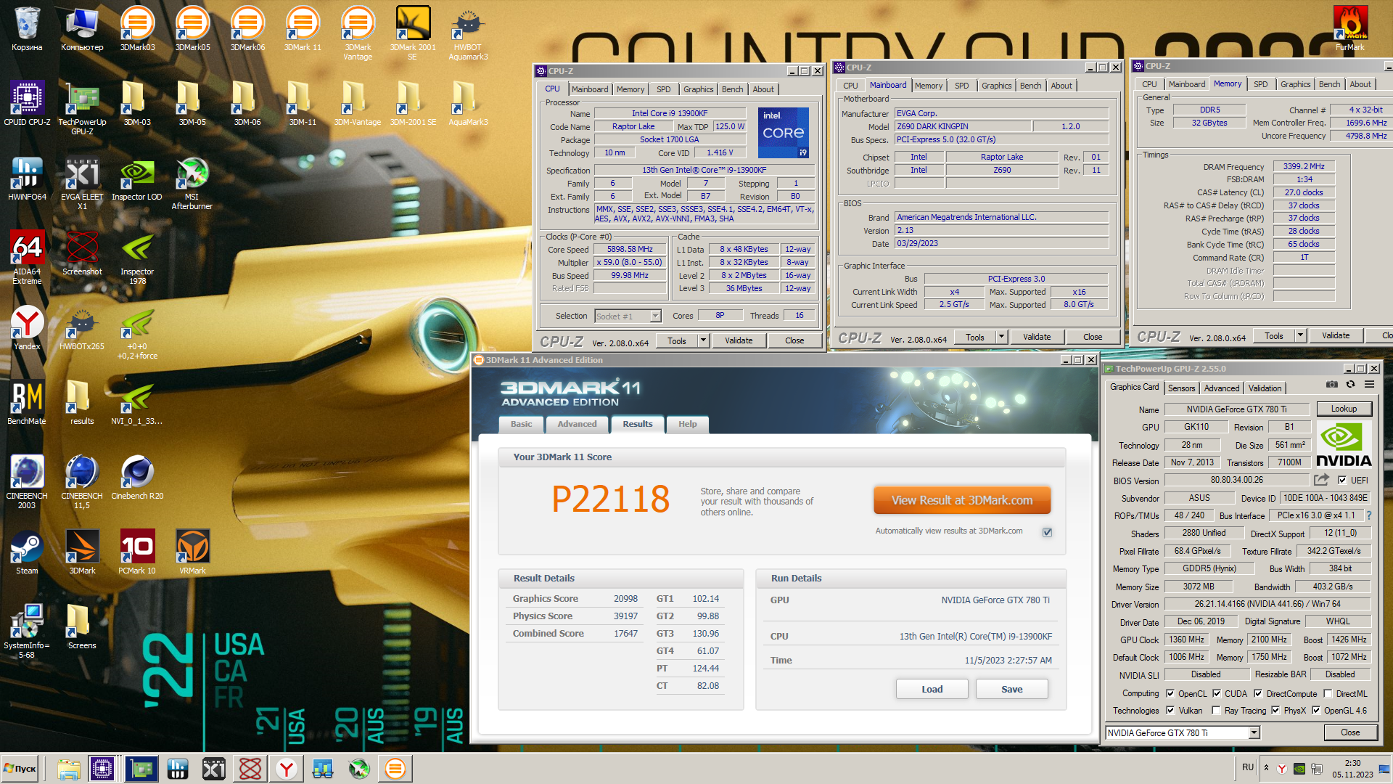
Task: Click the Load button in Run Details
Action: click(932, 689)
